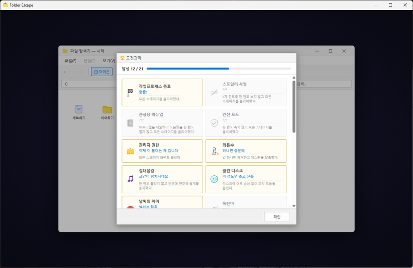The width and height of the screenshot is (413, 268).
Task: Click the Folder Escape app icon in the title bar
Action: tap(5, 5)
